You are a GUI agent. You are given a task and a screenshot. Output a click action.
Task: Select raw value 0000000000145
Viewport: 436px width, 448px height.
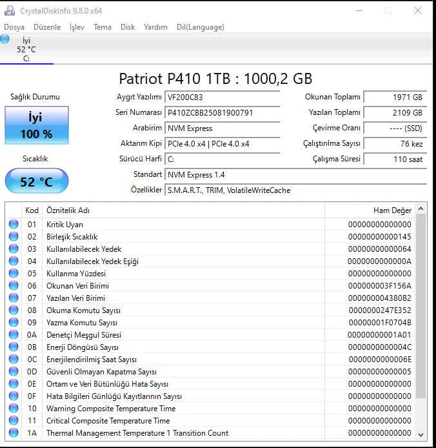(379, 236)
